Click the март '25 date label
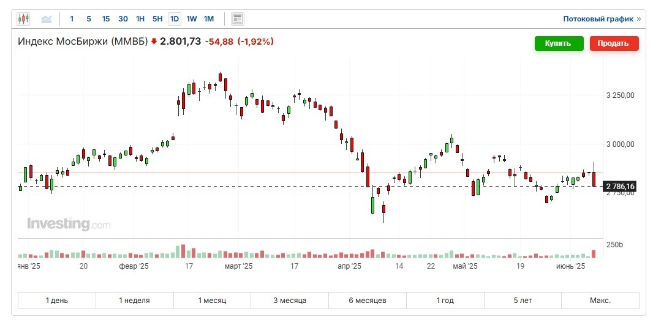Image resolution: width=653 pixels, height=325 pixels. click(x=239, y=266)
